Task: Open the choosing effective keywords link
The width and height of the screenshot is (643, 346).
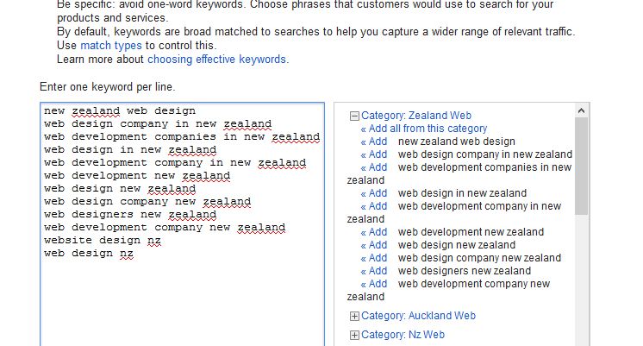Action: tap(217, 60)
